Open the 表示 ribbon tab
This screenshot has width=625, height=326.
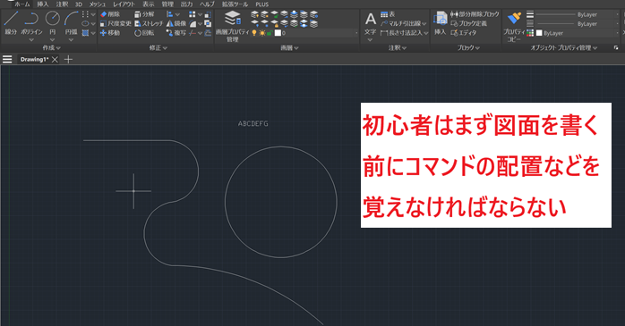click(x=149, y=4)
